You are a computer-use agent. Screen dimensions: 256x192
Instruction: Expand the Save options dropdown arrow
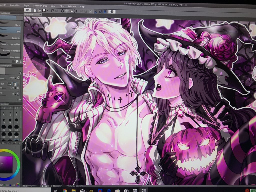pos(47,11)
